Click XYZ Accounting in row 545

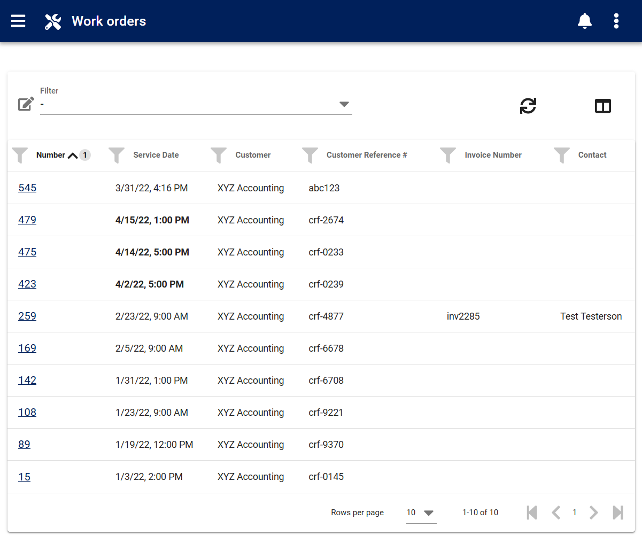251,188
